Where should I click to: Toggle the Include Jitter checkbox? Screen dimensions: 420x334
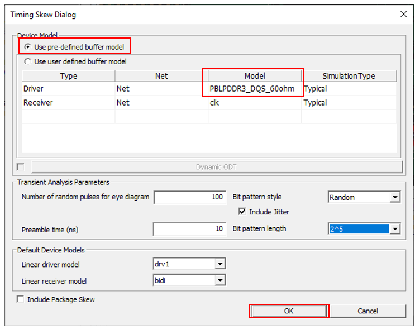[x=242, y=212]
